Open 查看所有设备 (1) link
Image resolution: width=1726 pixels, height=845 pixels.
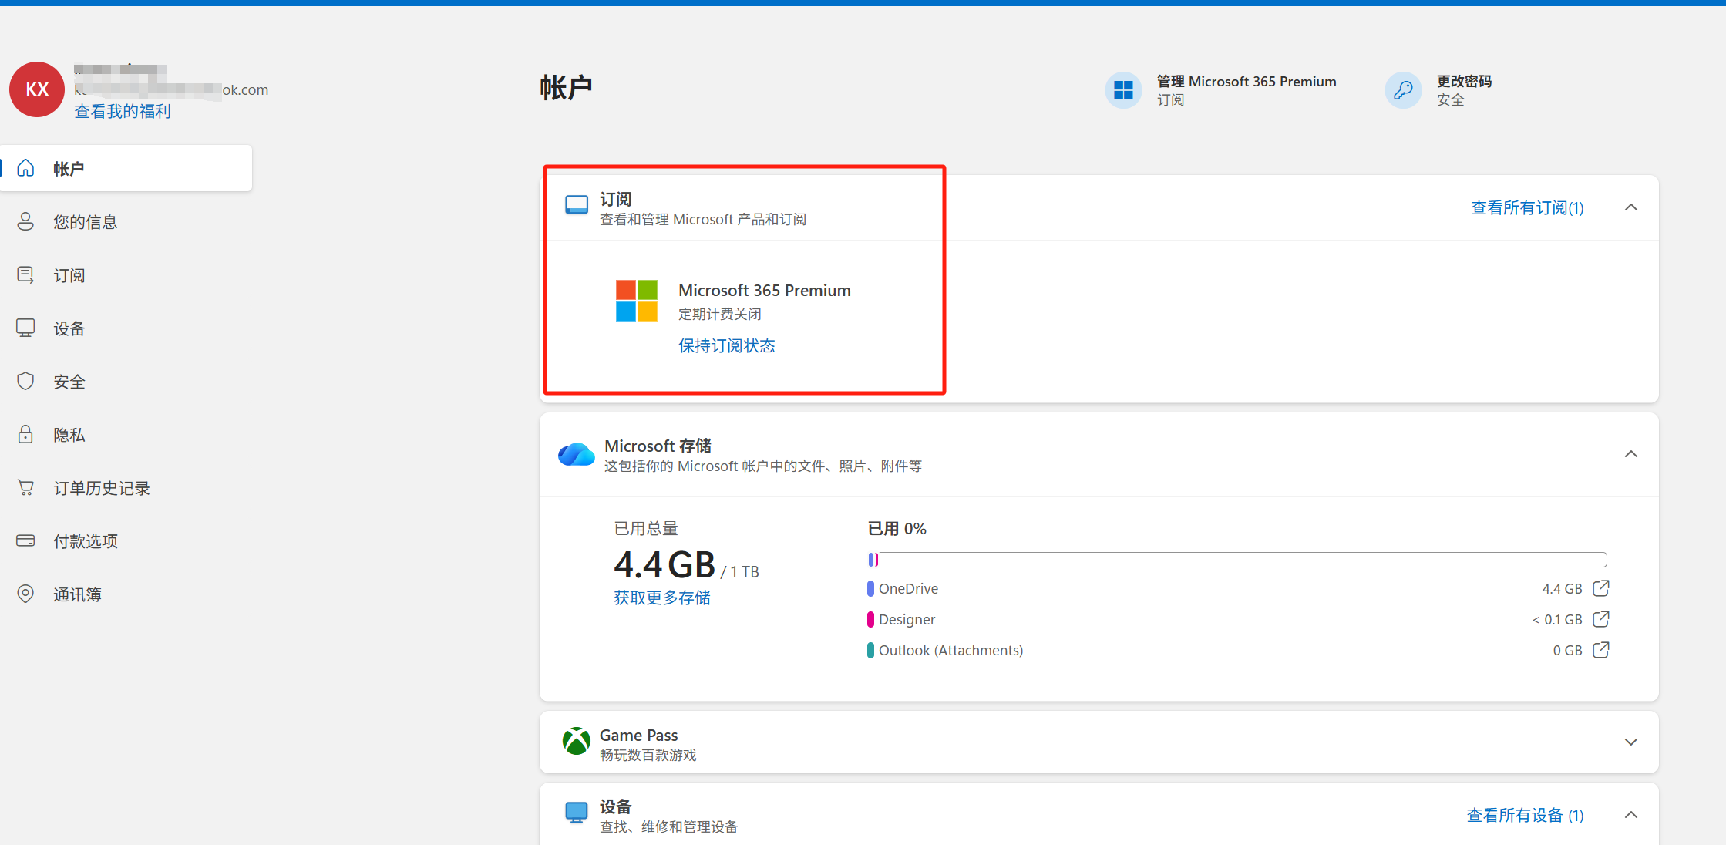click(x=1525, y=816)
